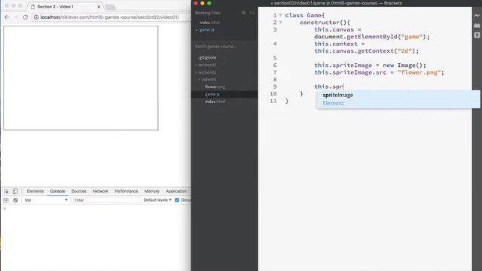Open gitignore file in project tree
Viewport: 482px width, 271px height.
tap(208, 58)
